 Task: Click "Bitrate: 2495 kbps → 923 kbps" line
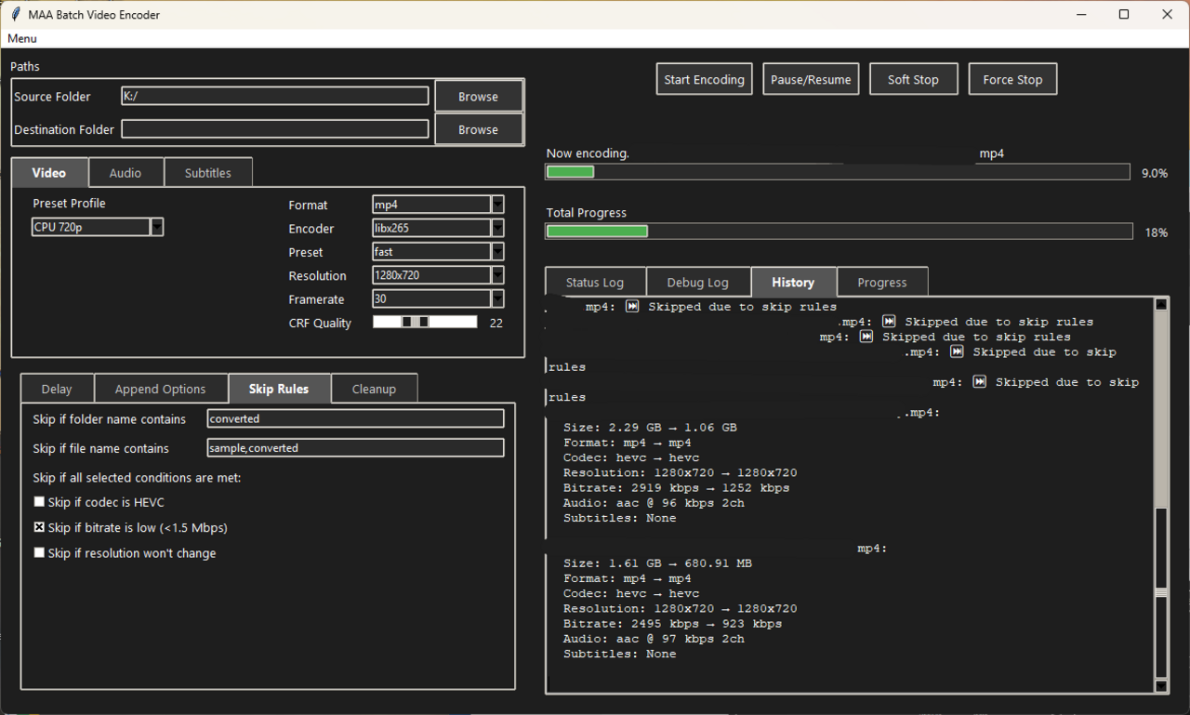tap(672, 624)
